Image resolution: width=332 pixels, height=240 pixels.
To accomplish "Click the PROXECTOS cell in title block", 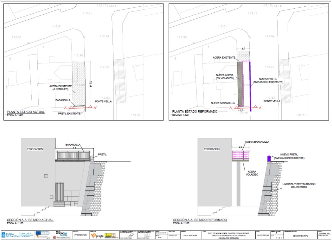I will (x=80, y=235).
